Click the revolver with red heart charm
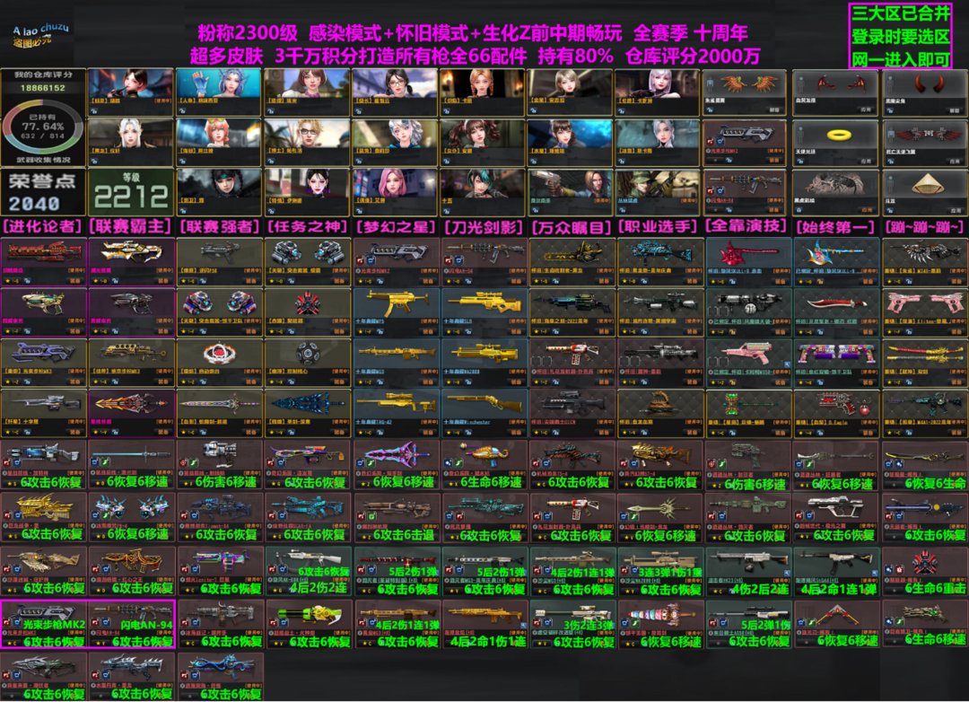Screen dimensions: 969x702 836,413
